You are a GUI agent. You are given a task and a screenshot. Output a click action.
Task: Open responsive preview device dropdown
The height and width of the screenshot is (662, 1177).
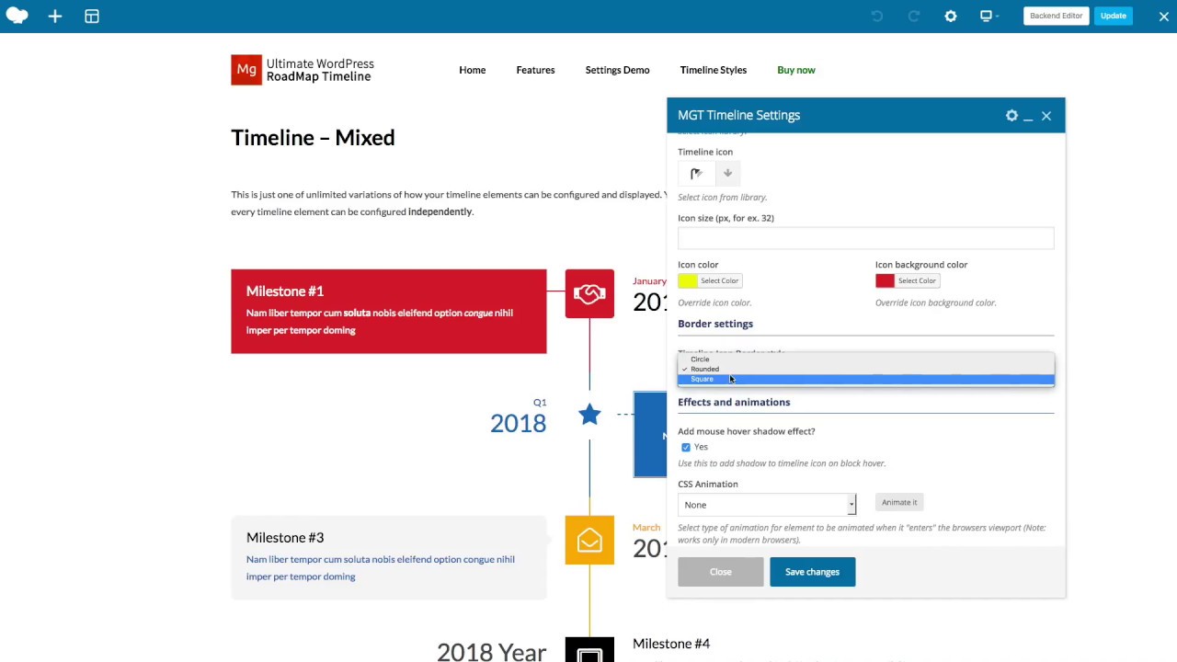click(988, 16)
